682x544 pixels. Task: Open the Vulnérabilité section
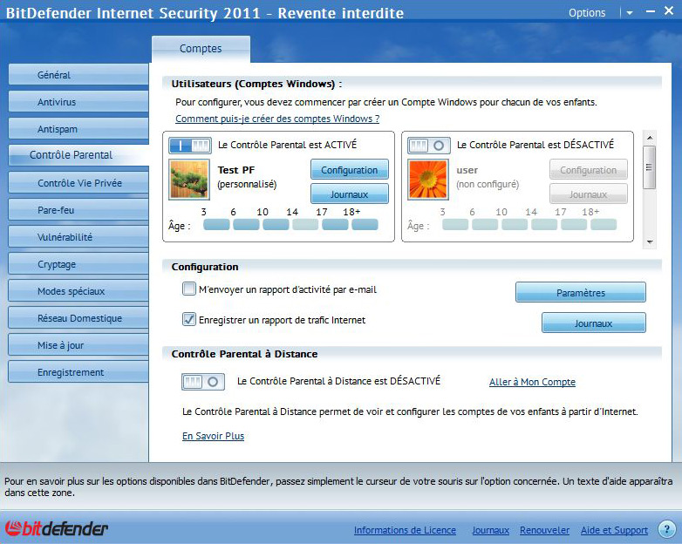point(78,237)
